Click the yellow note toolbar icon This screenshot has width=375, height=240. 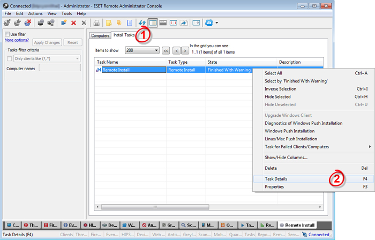coord(109,23)
